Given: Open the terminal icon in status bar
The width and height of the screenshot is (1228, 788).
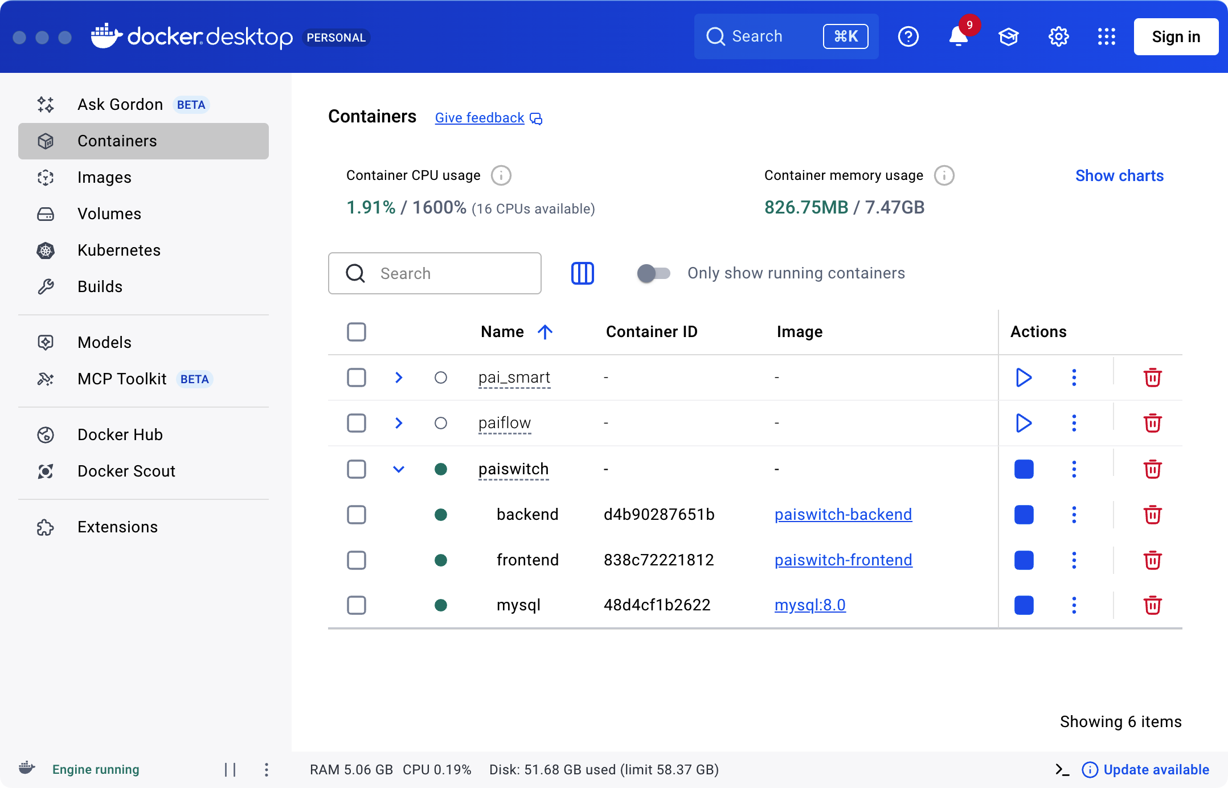Looking at the screenshot, I should coord(1062,770).
